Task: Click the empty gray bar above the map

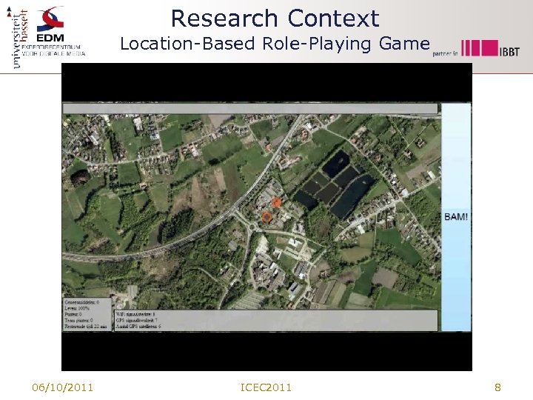Action: [x=250, y=108]
